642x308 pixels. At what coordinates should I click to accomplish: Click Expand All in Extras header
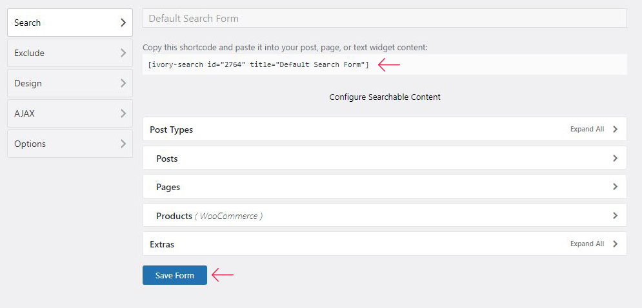[587, 244]
